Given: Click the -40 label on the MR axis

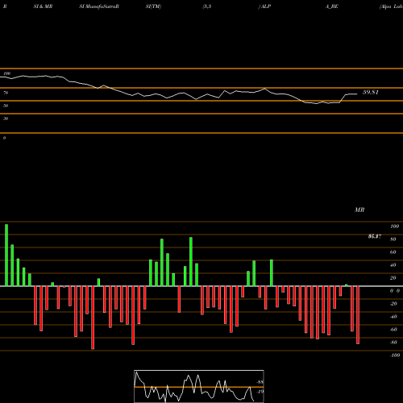Looking at the screenshot, I should (393, 317).
